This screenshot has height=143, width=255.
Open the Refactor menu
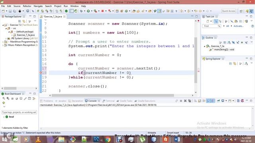click(x=27, y=6)
